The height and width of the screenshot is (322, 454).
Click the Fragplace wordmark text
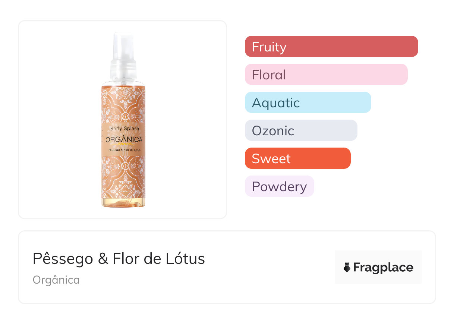(x=383, y=267)
